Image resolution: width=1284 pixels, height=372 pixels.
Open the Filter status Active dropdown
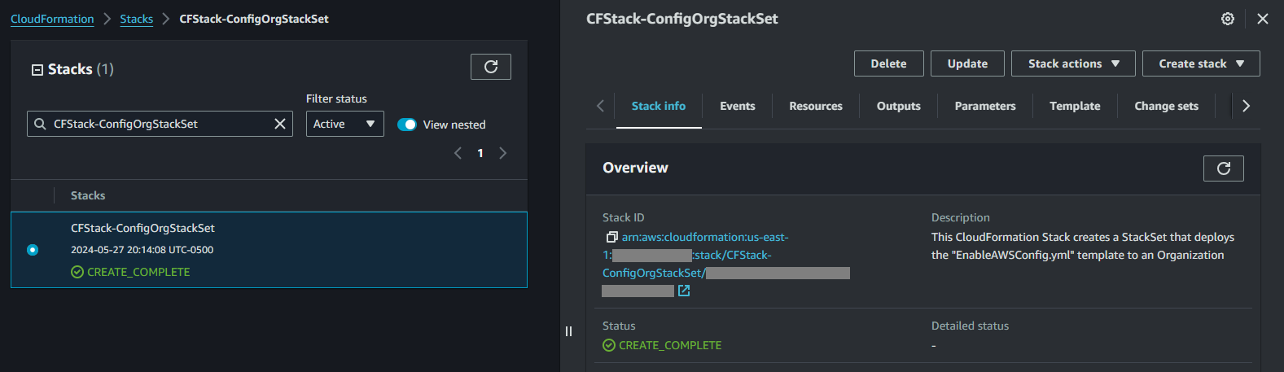click(344, 124)
